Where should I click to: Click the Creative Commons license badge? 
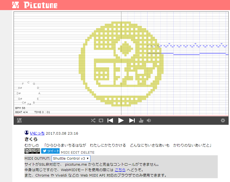coord(32,151)
